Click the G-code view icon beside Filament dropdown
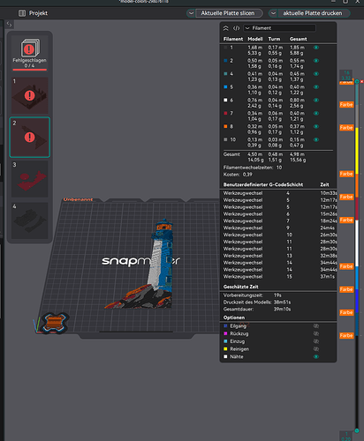Viewport: 364px width, 441px height. [x=236, y=28]
